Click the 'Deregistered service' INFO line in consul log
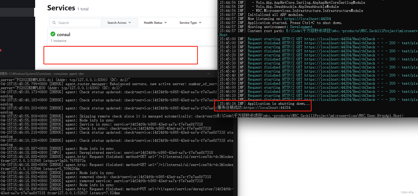Viewport: 418px width, 196px height. [106, 153]
